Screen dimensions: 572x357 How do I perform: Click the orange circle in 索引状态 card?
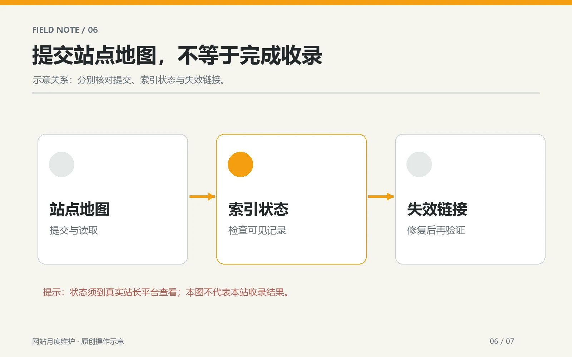point(240,164)
